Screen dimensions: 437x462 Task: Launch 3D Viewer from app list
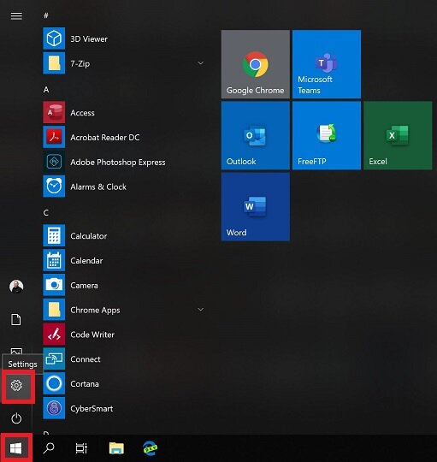[124, 38]
